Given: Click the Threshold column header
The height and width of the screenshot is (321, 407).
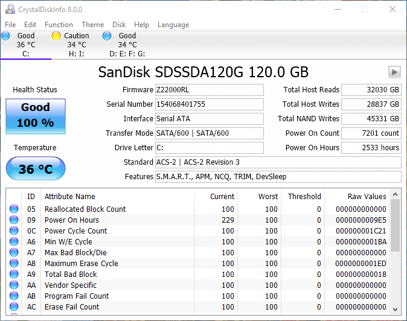Looking at the screenshot, I should [x=303, y=196].
